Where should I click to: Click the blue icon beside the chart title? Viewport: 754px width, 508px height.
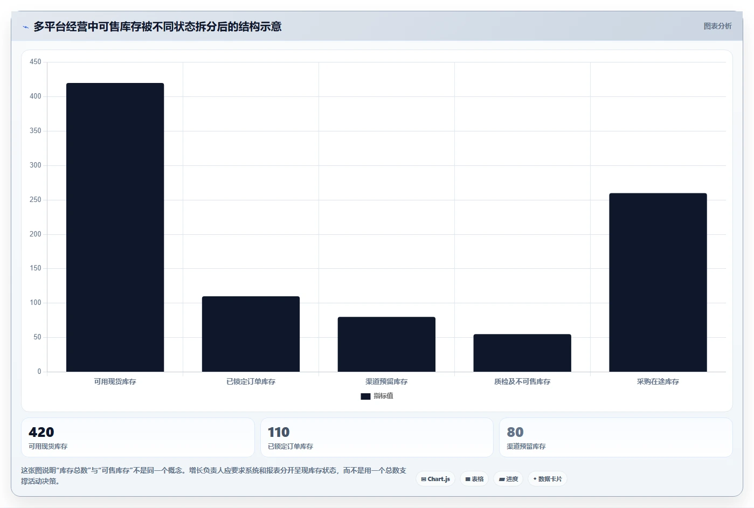[25, 27]
